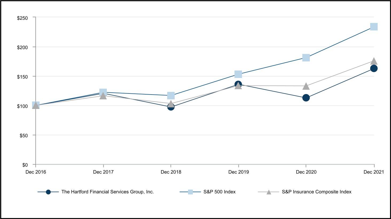Click the $250 y-axis label

point(22,18)
